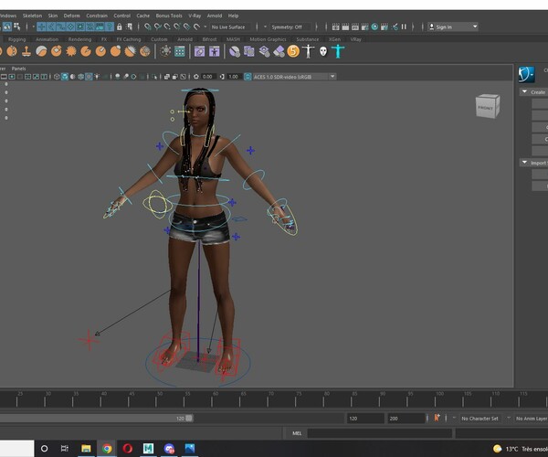Viewport: 548px width, 457px height.
Task: Open the Bonus Tools menu
Action: [169, 16]
